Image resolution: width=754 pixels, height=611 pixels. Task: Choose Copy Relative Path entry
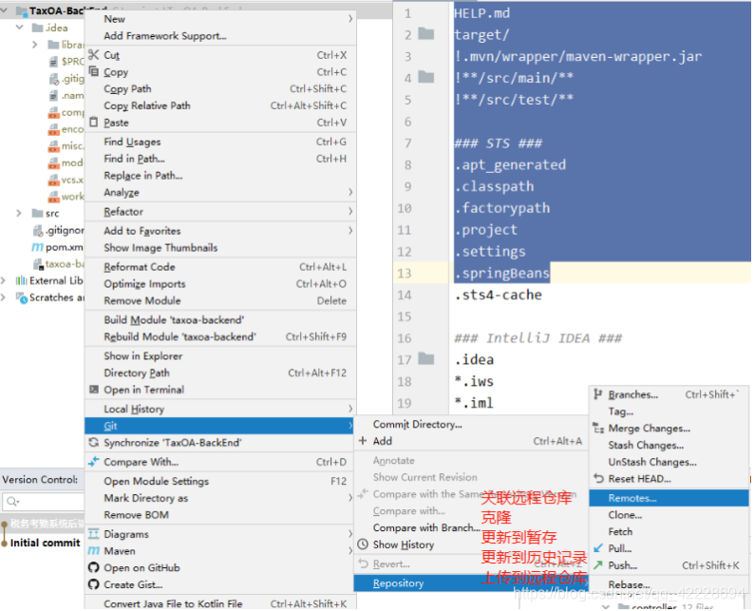click(x=220, y=105)
